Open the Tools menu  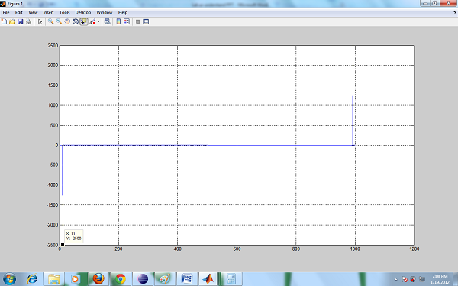click(x=65, y=12)
